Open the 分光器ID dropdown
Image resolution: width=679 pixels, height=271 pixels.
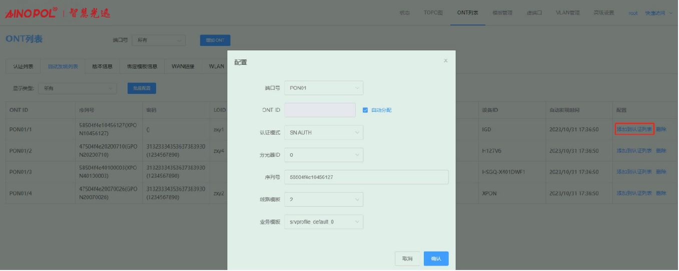[323, 155]
